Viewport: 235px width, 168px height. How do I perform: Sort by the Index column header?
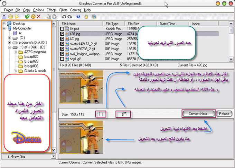tap(204, 24)
